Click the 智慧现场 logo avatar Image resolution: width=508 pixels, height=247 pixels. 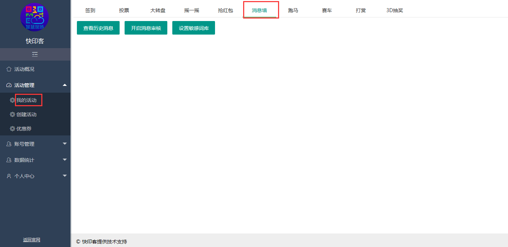point(35,17)
